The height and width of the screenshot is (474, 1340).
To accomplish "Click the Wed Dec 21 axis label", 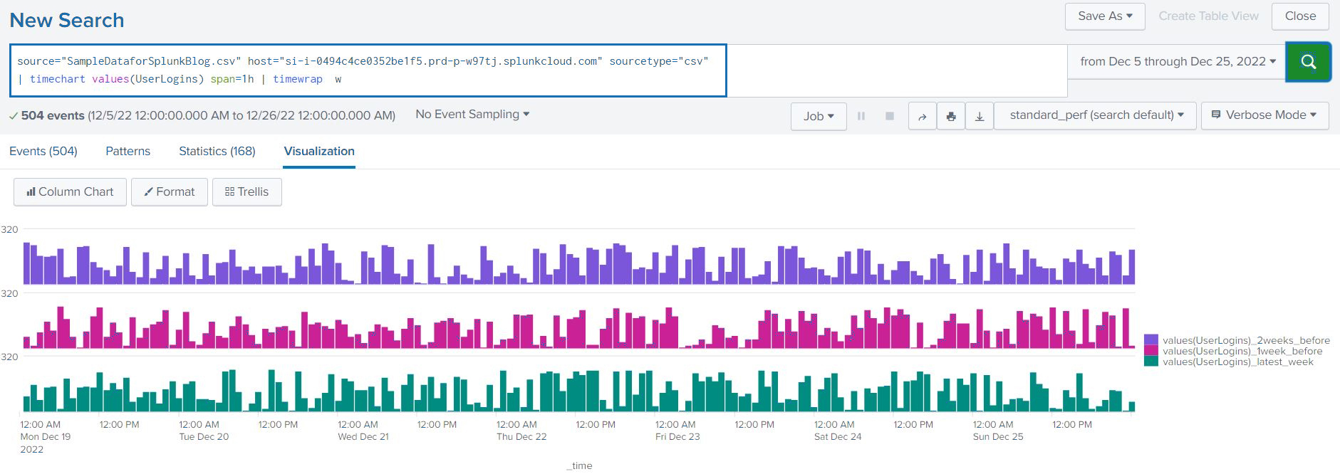I will (363, 437).
